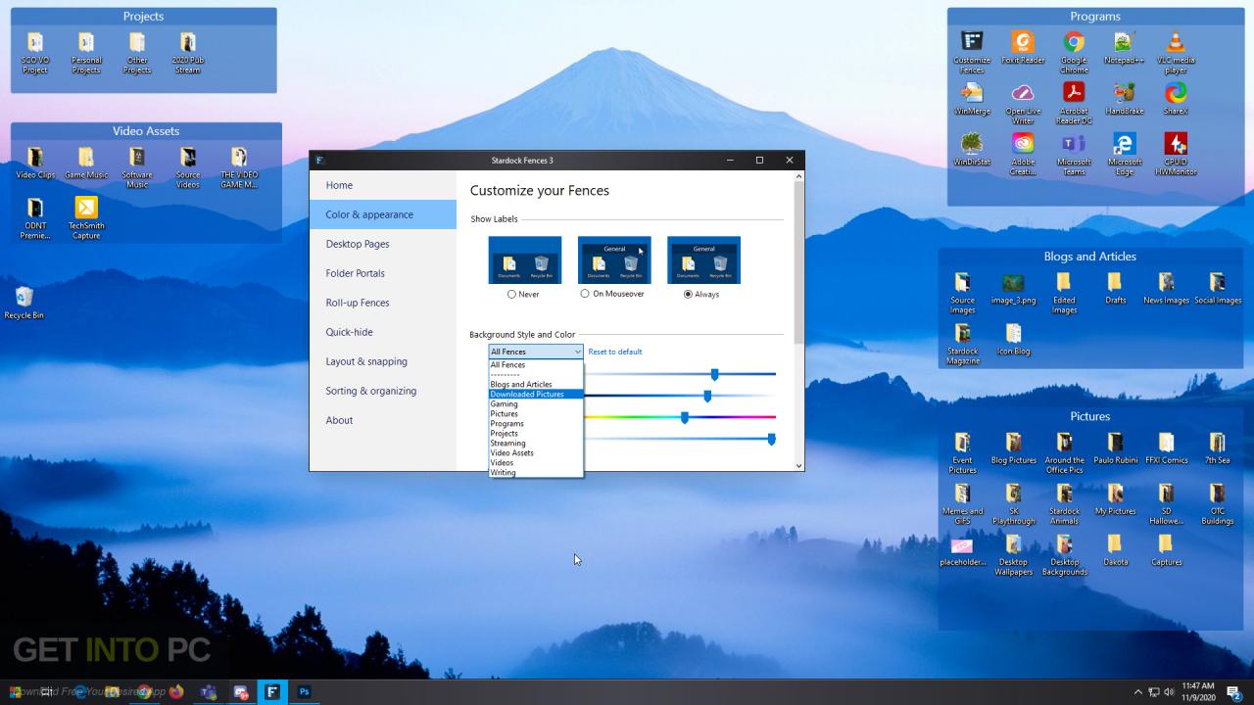Click the Never labels preview thumbnail
This screenshot has width=1254, height=705.
(525, 259)
